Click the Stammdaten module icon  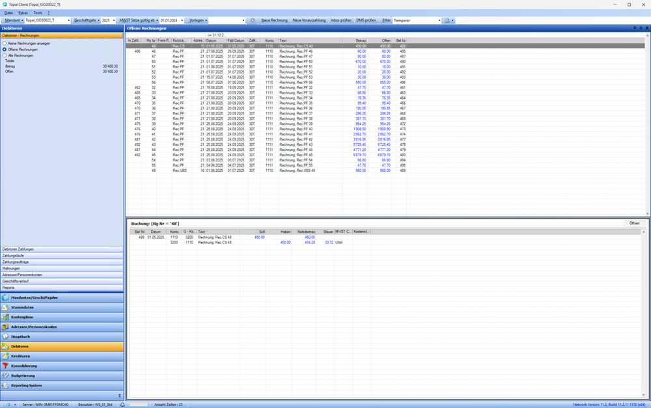(x=6, y=307)
